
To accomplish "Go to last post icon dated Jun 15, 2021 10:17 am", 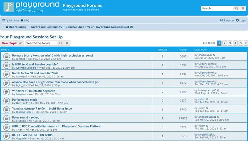I will tap(207, 99).
